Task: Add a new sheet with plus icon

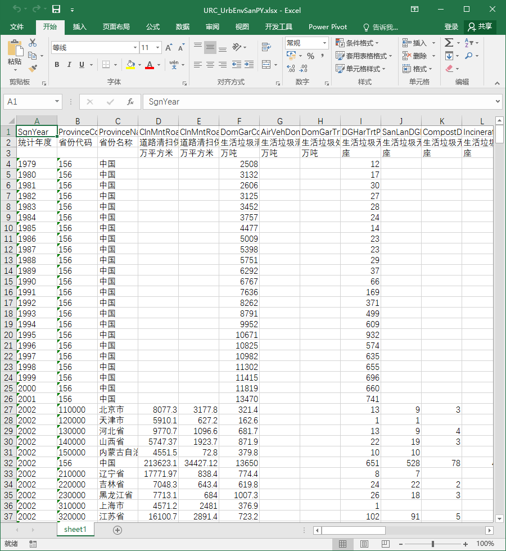Action: pyautogui.click(x=118, y=530)
